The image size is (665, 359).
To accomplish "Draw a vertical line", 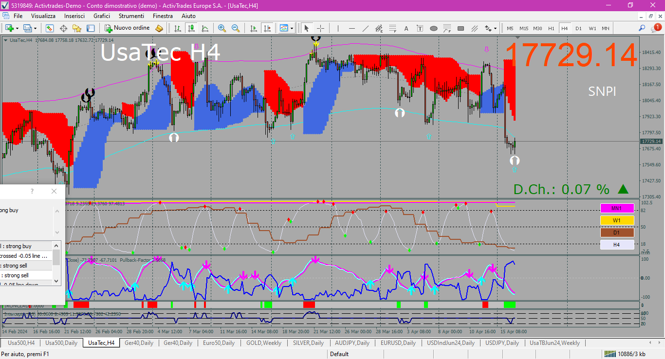I will pos(338,28).
